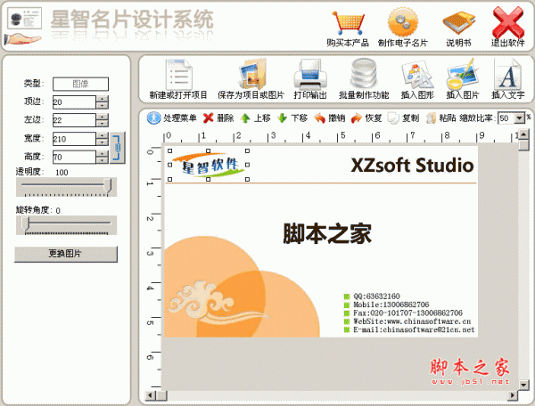Decrease 顶边 value with down spinner
Image resolution: width=535 pixels, height=406 pixels.
(x=103, y=105)
